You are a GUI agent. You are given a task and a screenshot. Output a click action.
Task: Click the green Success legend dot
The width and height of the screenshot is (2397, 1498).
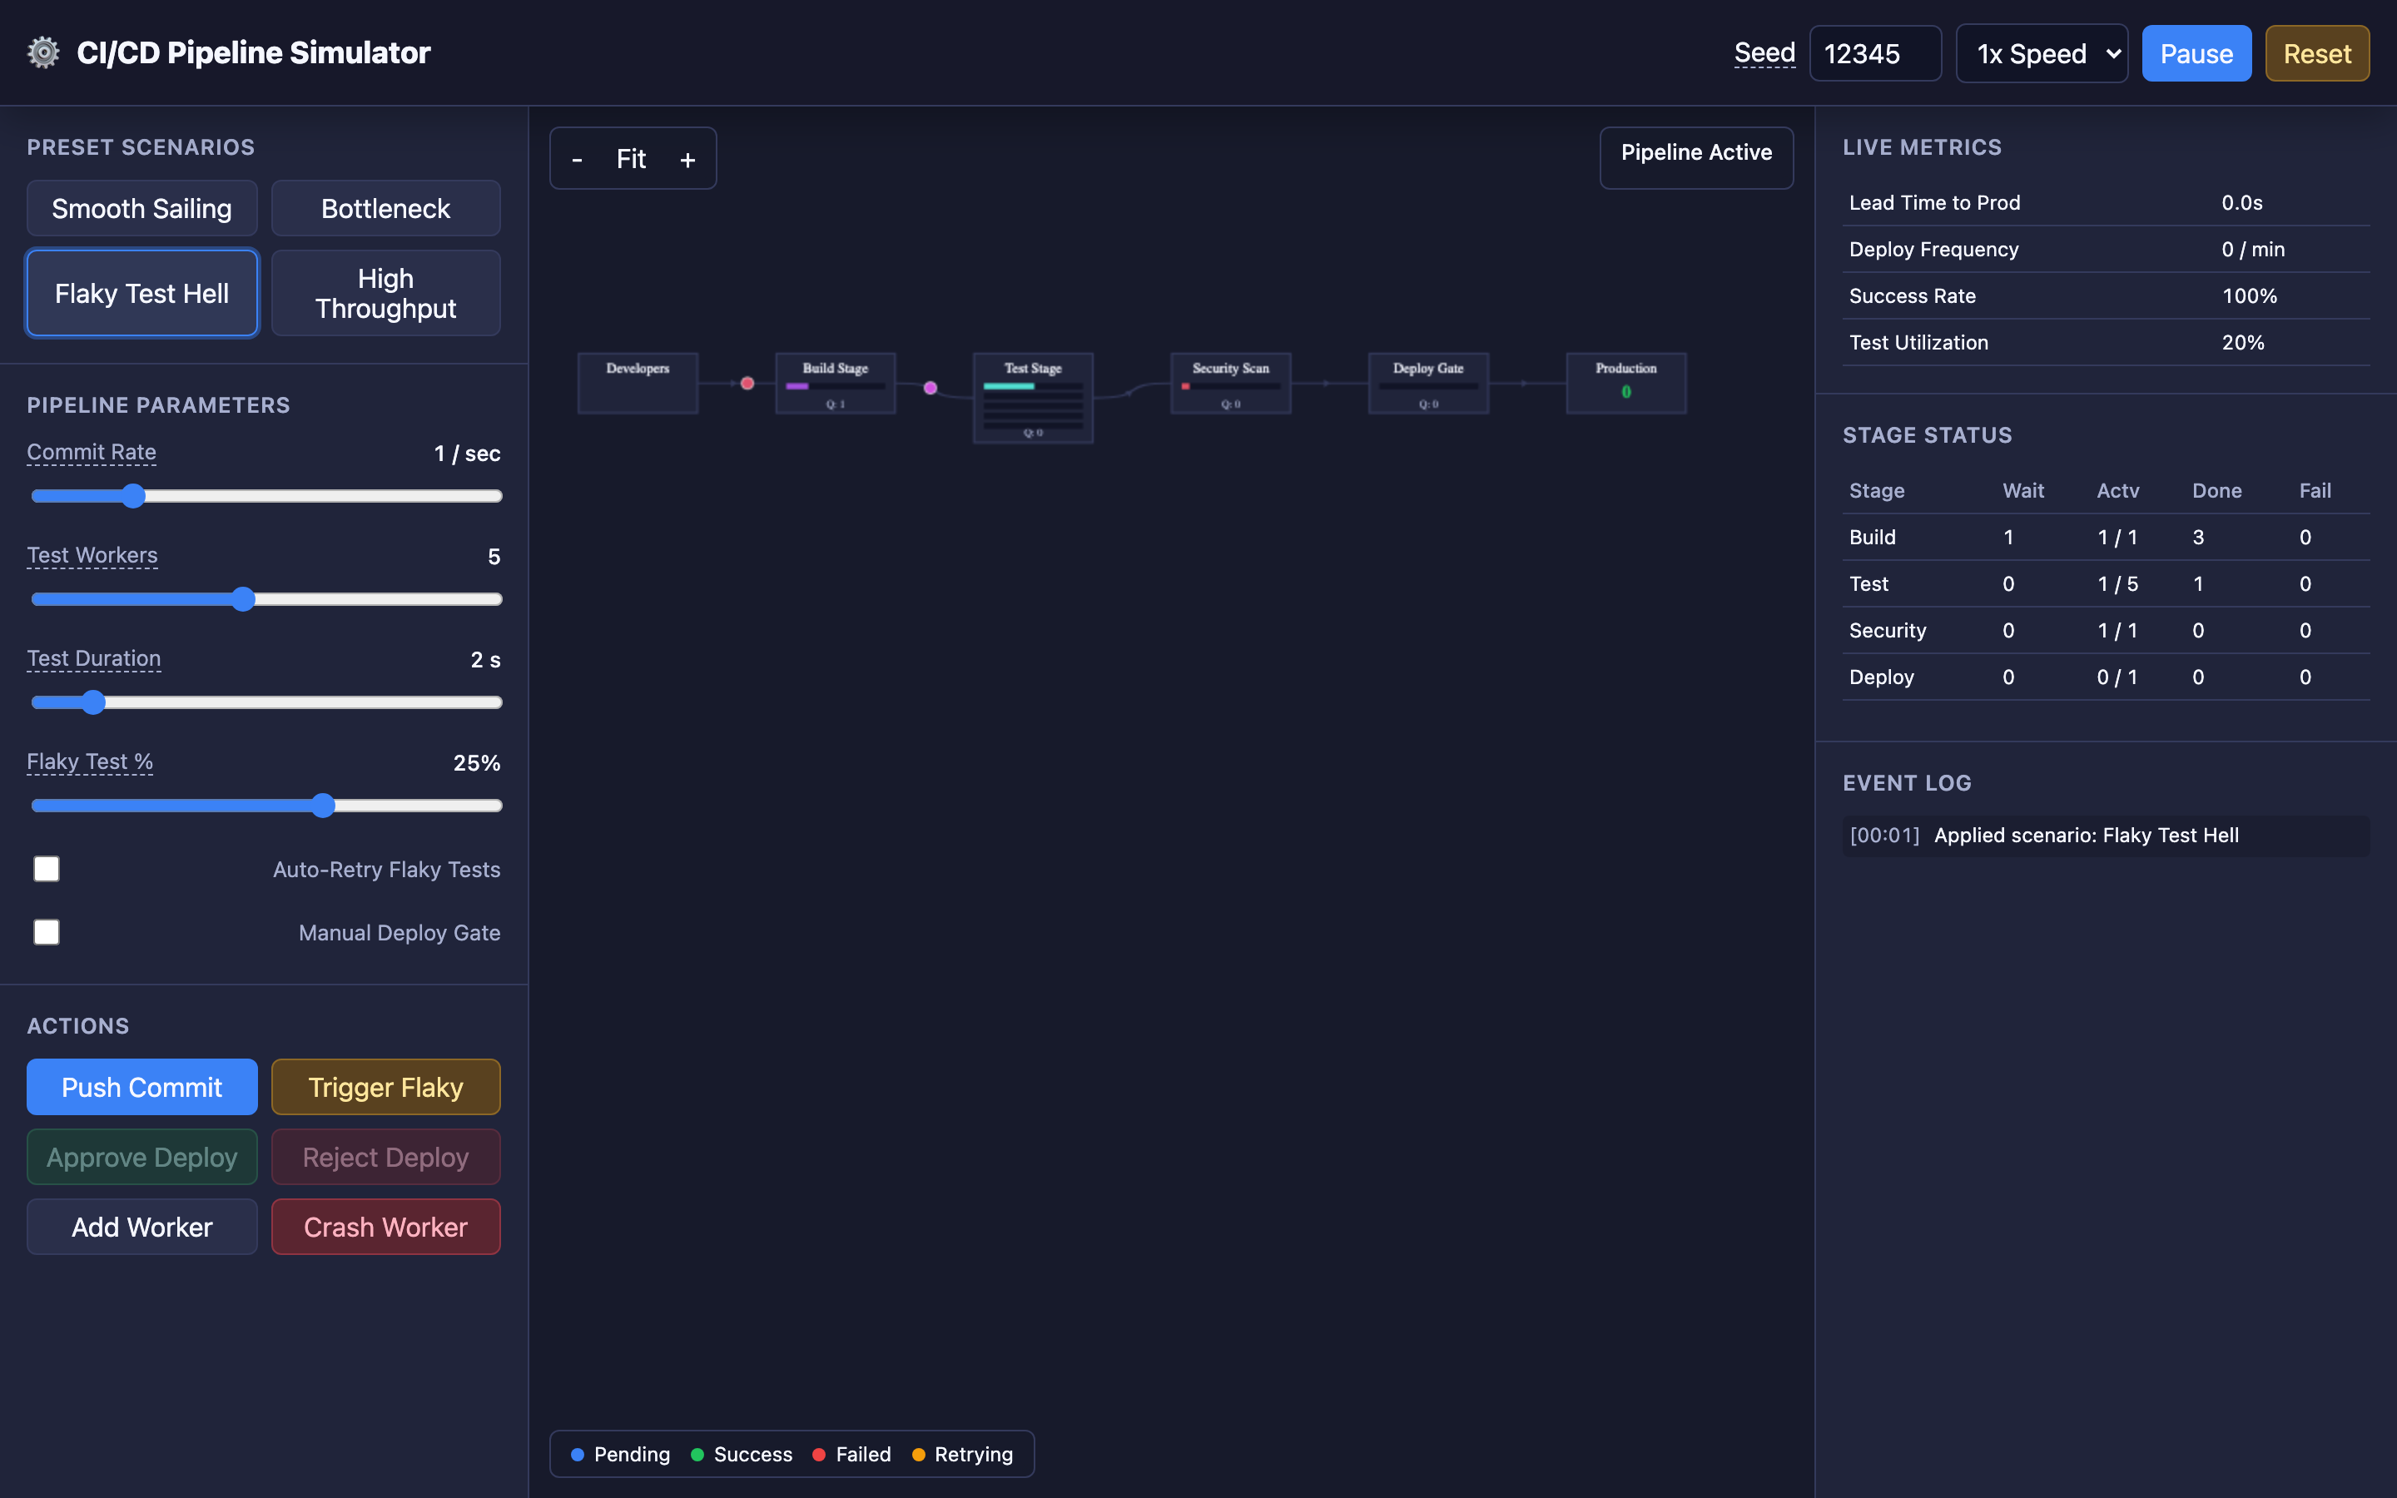pyautogui.click(x=697, y=1455)
